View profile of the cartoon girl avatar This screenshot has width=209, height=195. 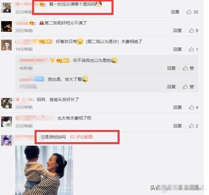[6, 45]
